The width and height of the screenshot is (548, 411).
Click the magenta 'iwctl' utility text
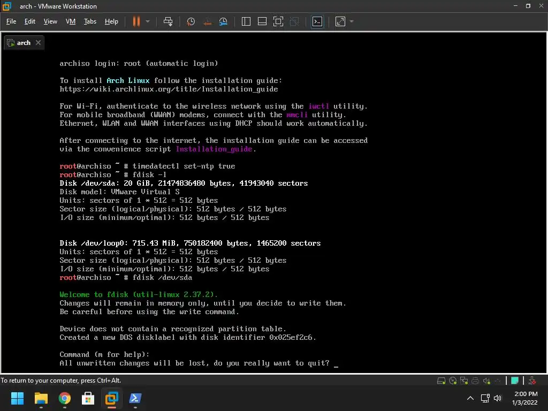coord(318,106)
